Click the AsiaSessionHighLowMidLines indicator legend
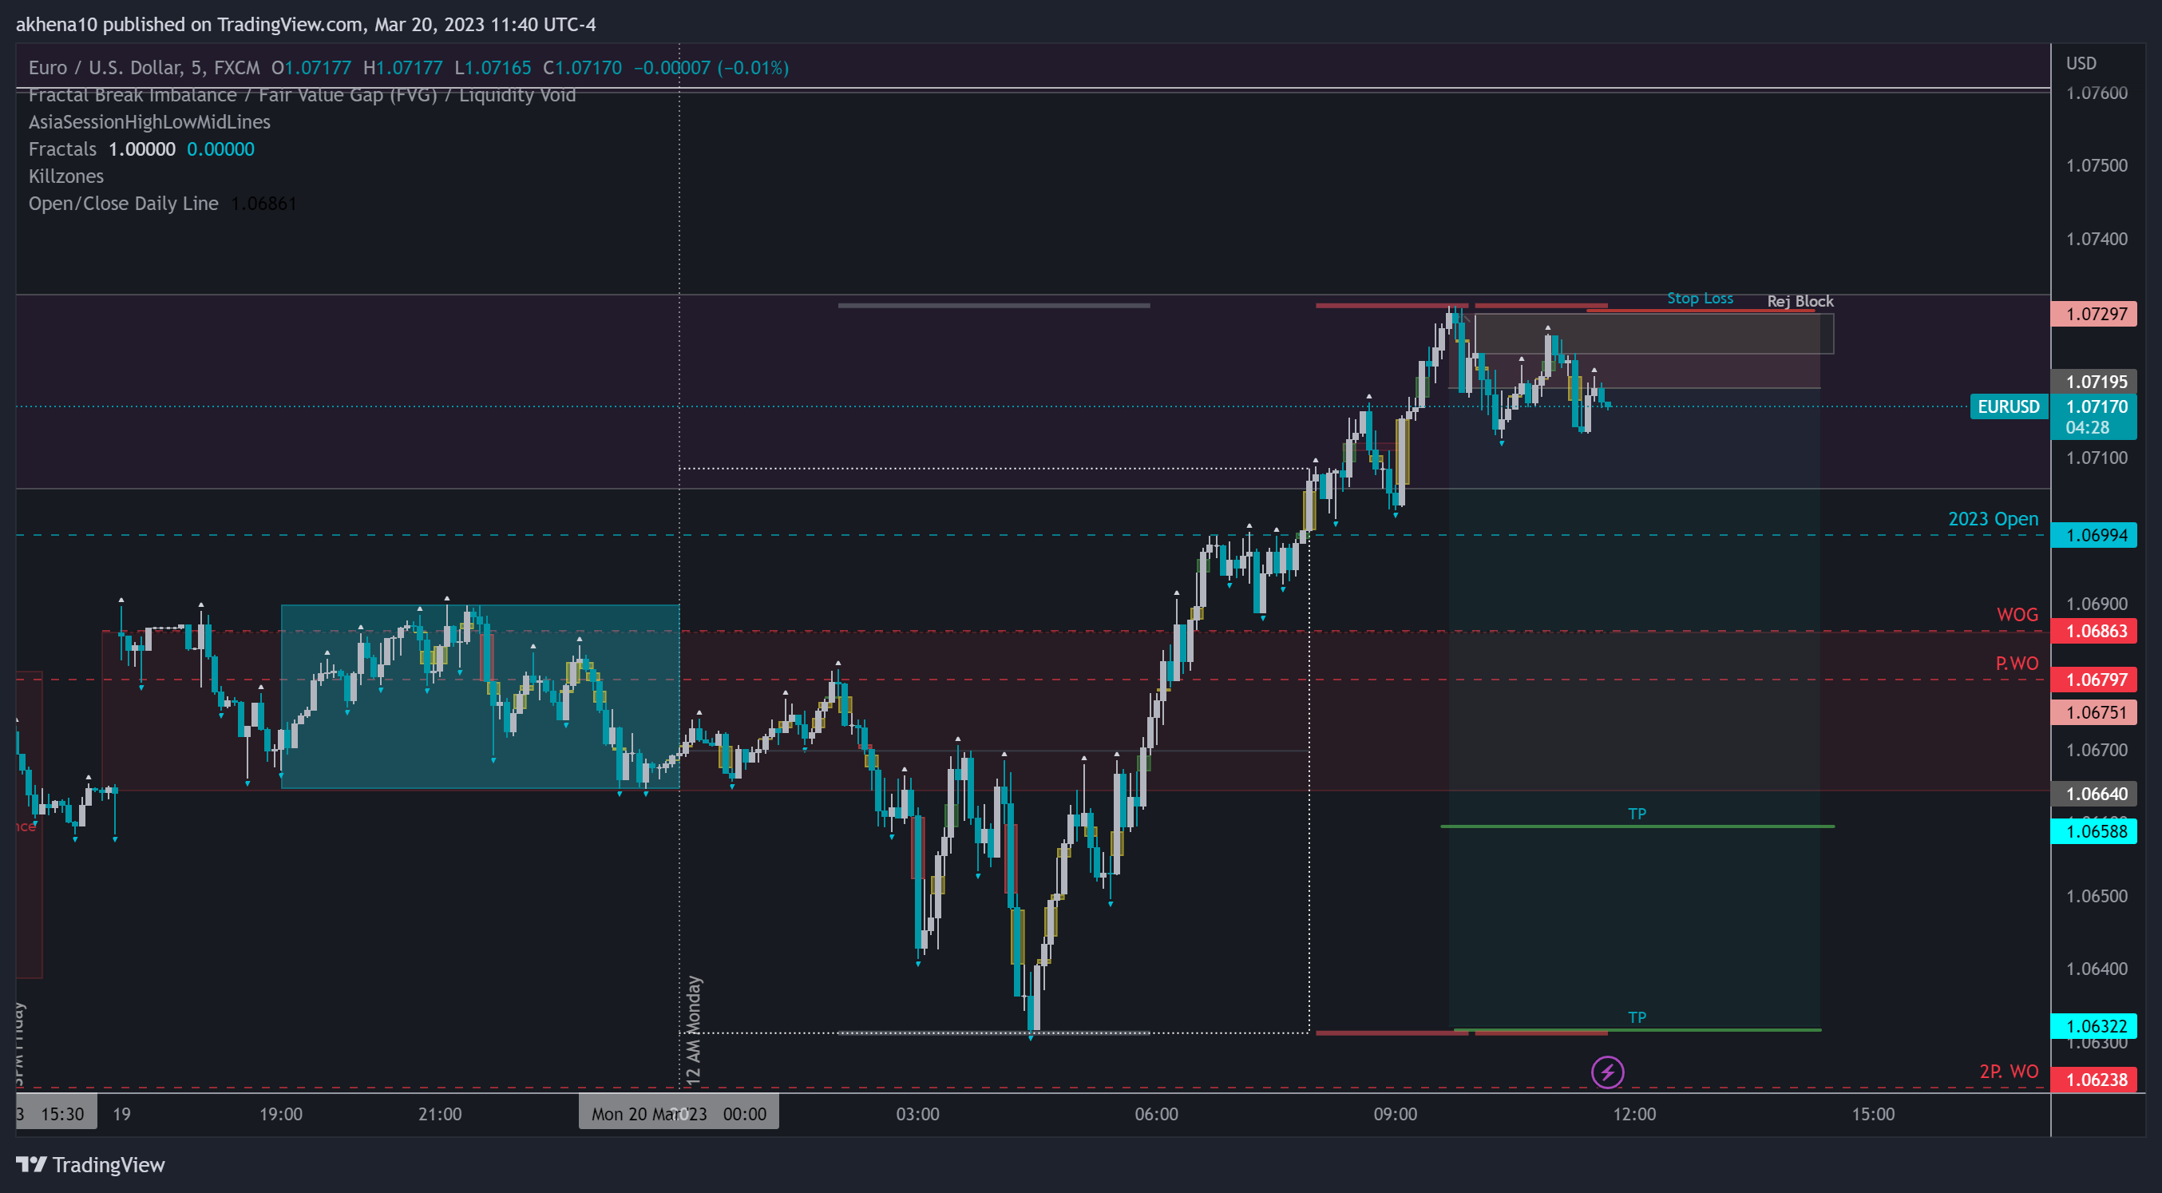 tap(149, 121)
